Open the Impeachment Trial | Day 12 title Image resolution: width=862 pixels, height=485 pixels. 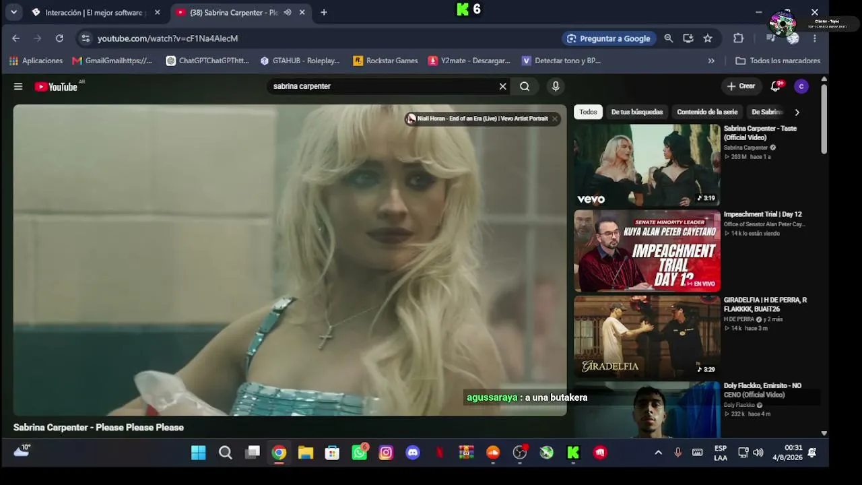pos(763,214)
